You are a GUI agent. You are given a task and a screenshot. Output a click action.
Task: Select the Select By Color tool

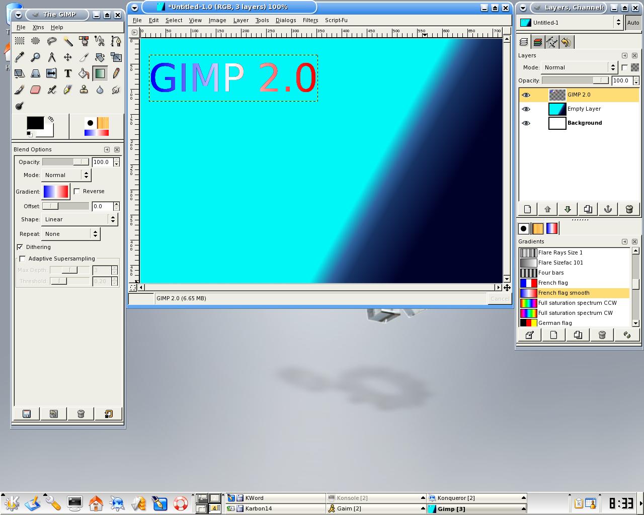pyautogui.click(x=84, y=41)
